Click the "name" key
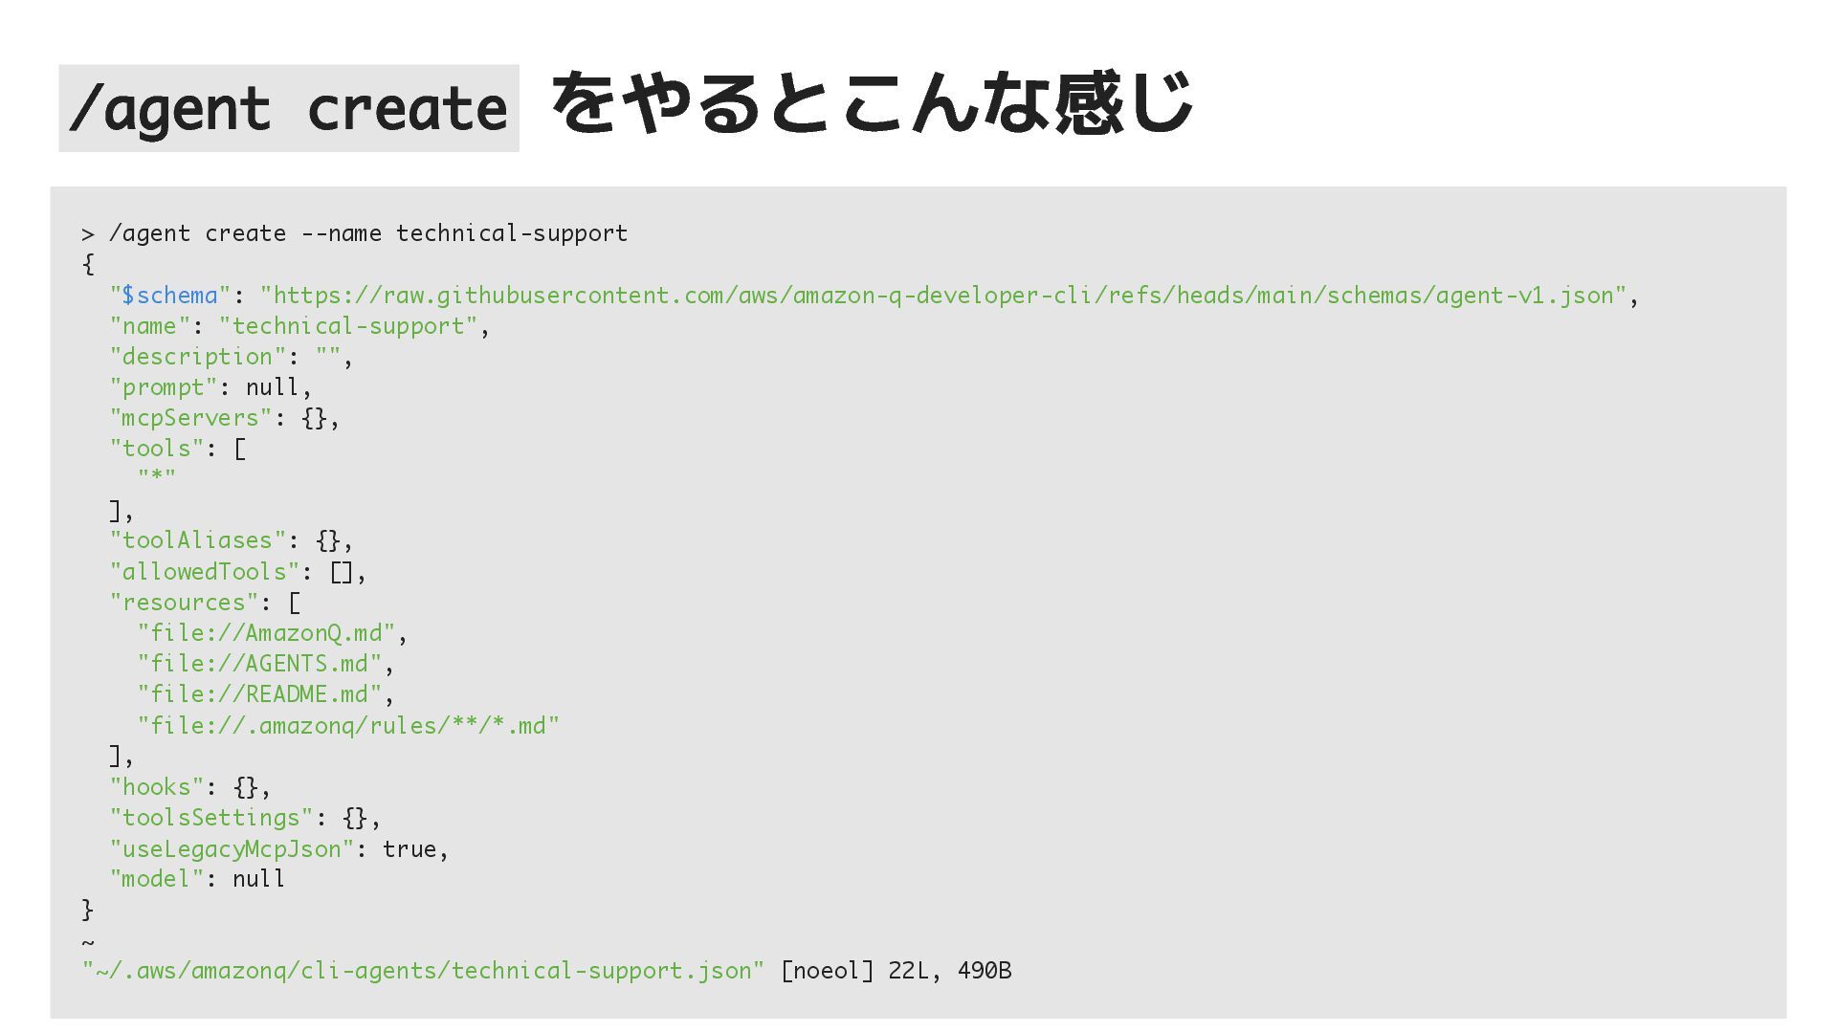 (x=149, y=326)
